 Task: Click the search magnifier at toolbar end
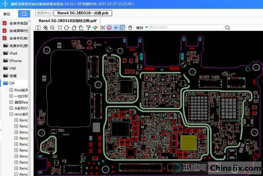tap(227, 28)
